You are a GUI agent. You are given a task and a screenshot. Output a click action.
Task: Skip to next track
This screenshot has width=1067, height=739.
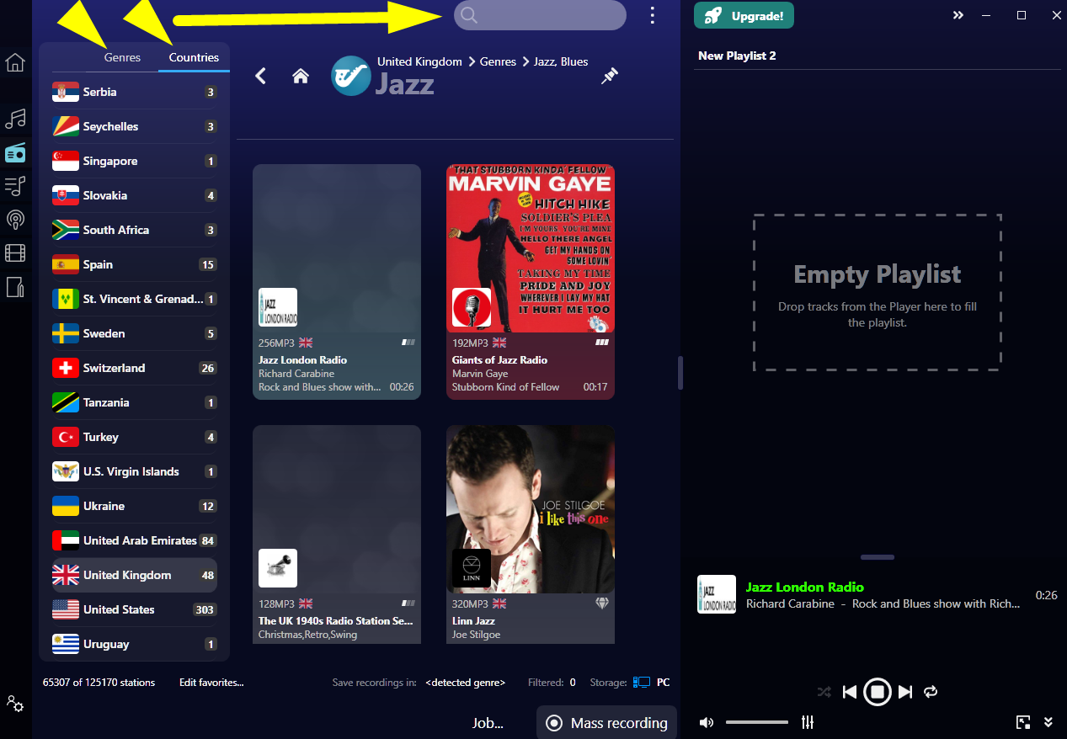click(x=905, y=692)
